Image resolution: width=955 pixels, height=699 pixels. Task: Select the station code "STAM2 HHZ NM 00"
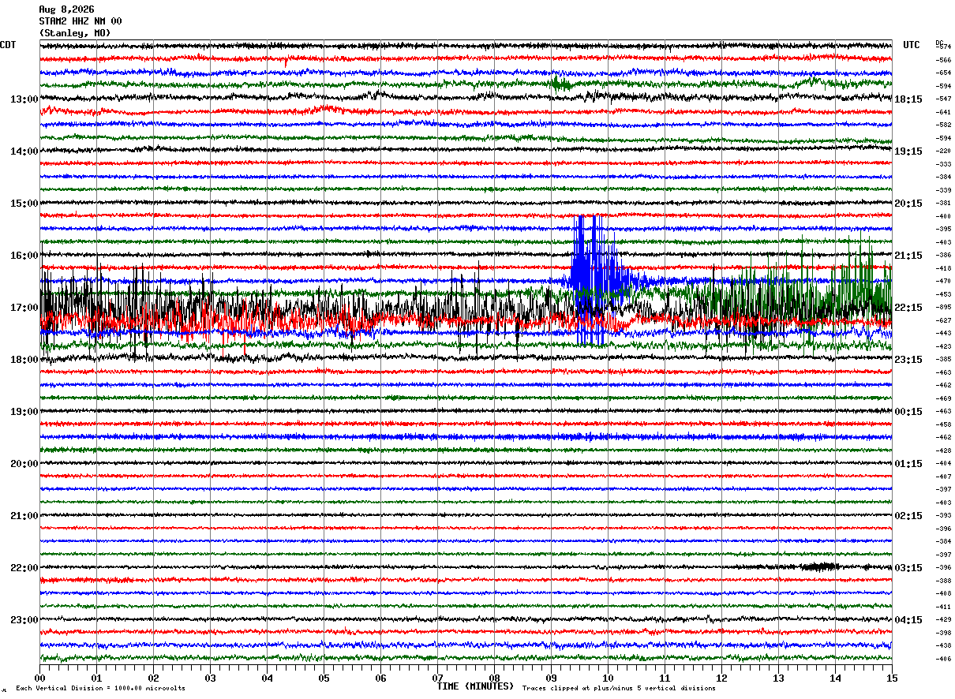[x=81, y=21]
